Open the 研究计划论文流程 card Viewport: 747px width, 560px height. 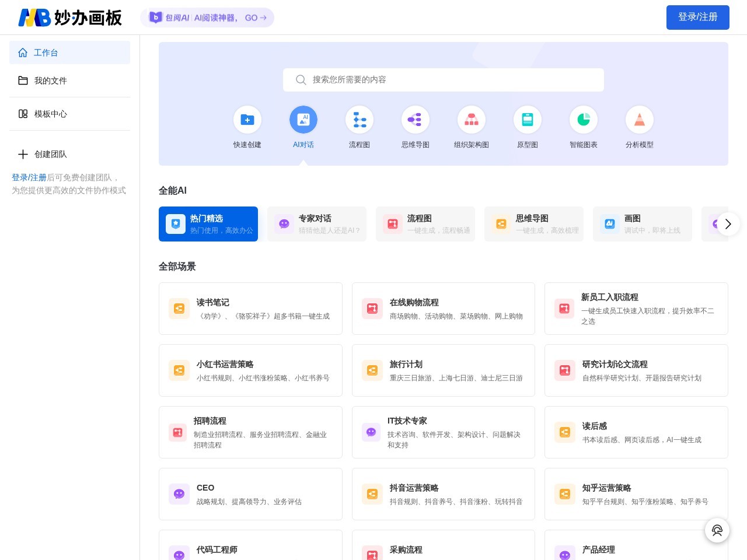point(636,370)
